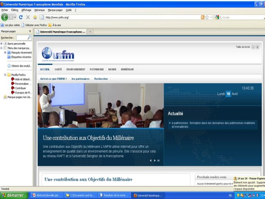Open the navigation history dropdown arrow
Screen dimensions: 265x199
tap(15, 17)
